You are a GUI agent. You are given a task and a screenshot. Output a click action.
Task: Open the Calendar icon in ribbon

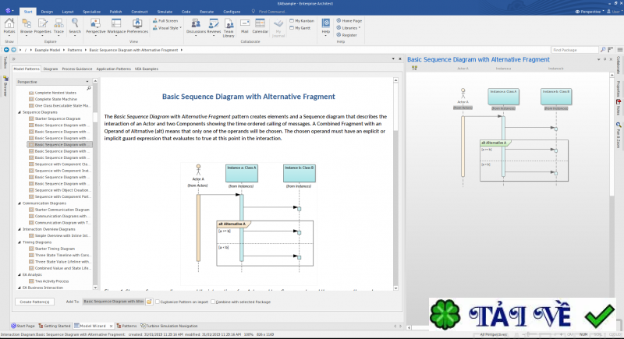tap(265, 27)
